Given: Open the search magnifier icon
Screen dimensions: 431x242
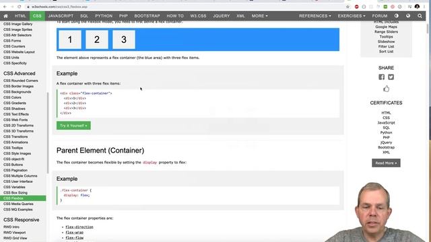Looking at the screenshot, I should [420, 16].
